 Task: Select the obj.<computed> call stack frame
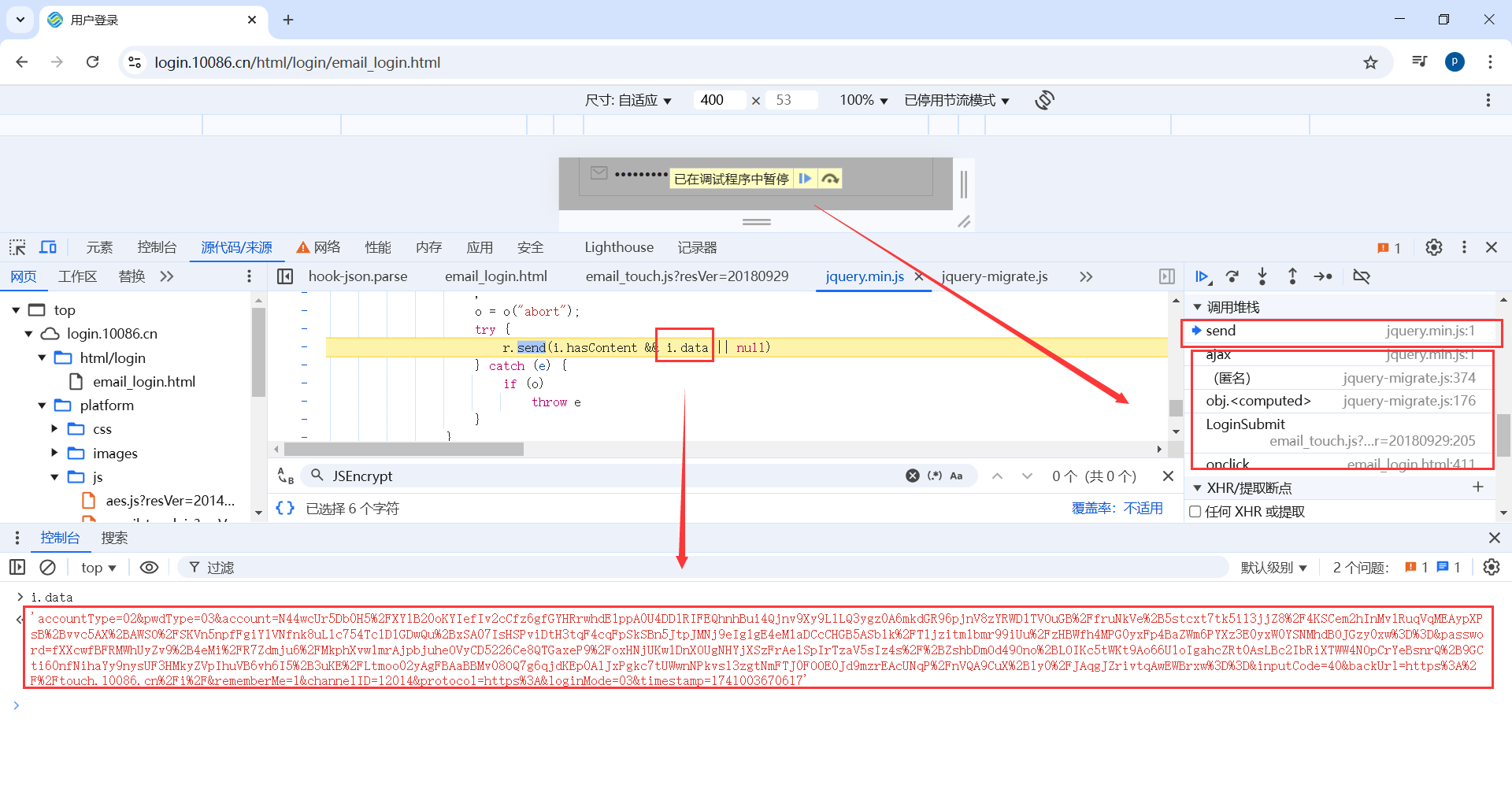(x=1340, y=401)
